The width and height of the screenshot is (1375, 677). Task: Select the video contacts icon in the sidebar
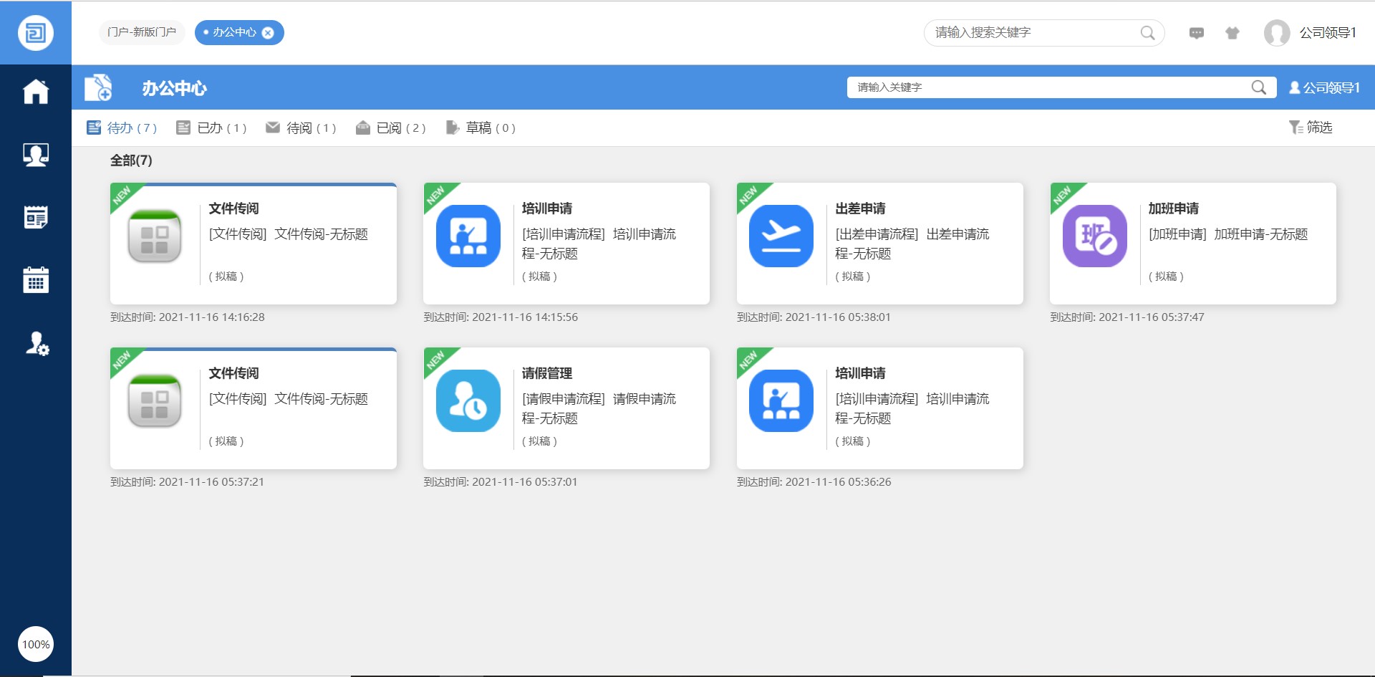(36, 153)
